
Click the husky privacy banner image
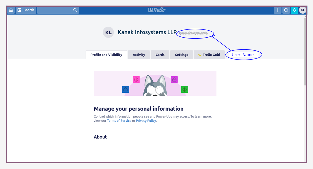155,83
